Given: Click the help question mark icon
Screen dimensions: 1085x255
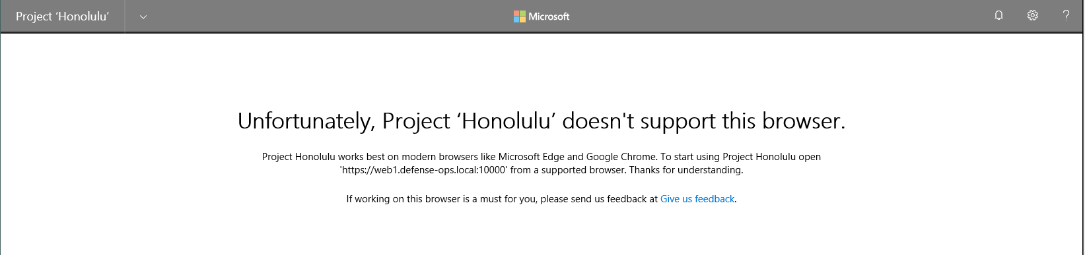Looking at the screenshot, I should coord(1066,16).
